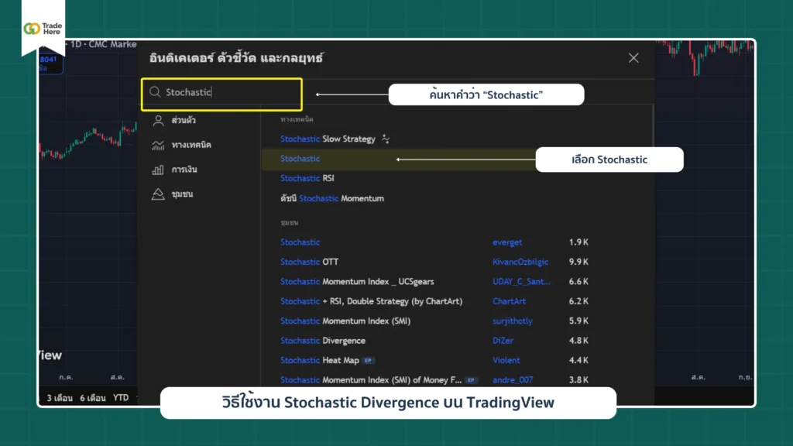Open author KivancOzbilgic profile
The image size is (793, 446).
(x=520, y=262)
